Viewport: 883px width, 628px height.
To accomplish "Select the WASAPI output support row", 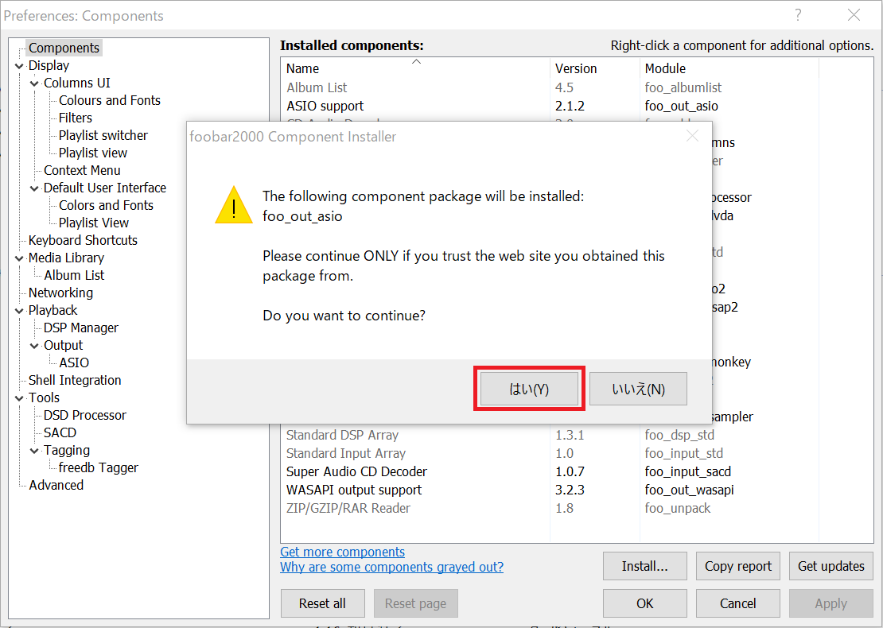I will pos(577,490).
